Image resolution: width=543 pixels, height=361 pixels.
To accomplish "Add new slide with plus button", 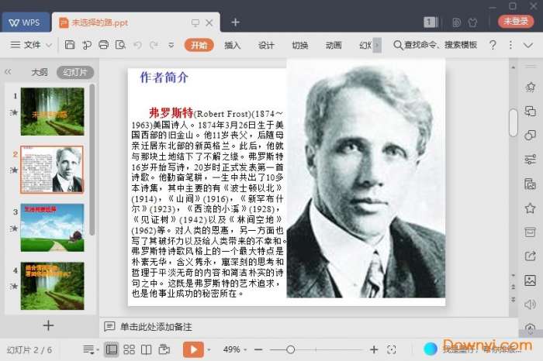I will click(x=48, y=325).
